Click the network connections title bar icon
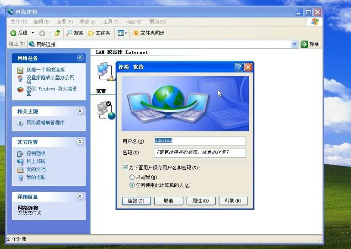This screenshot has width=351, height=249. 10,12
